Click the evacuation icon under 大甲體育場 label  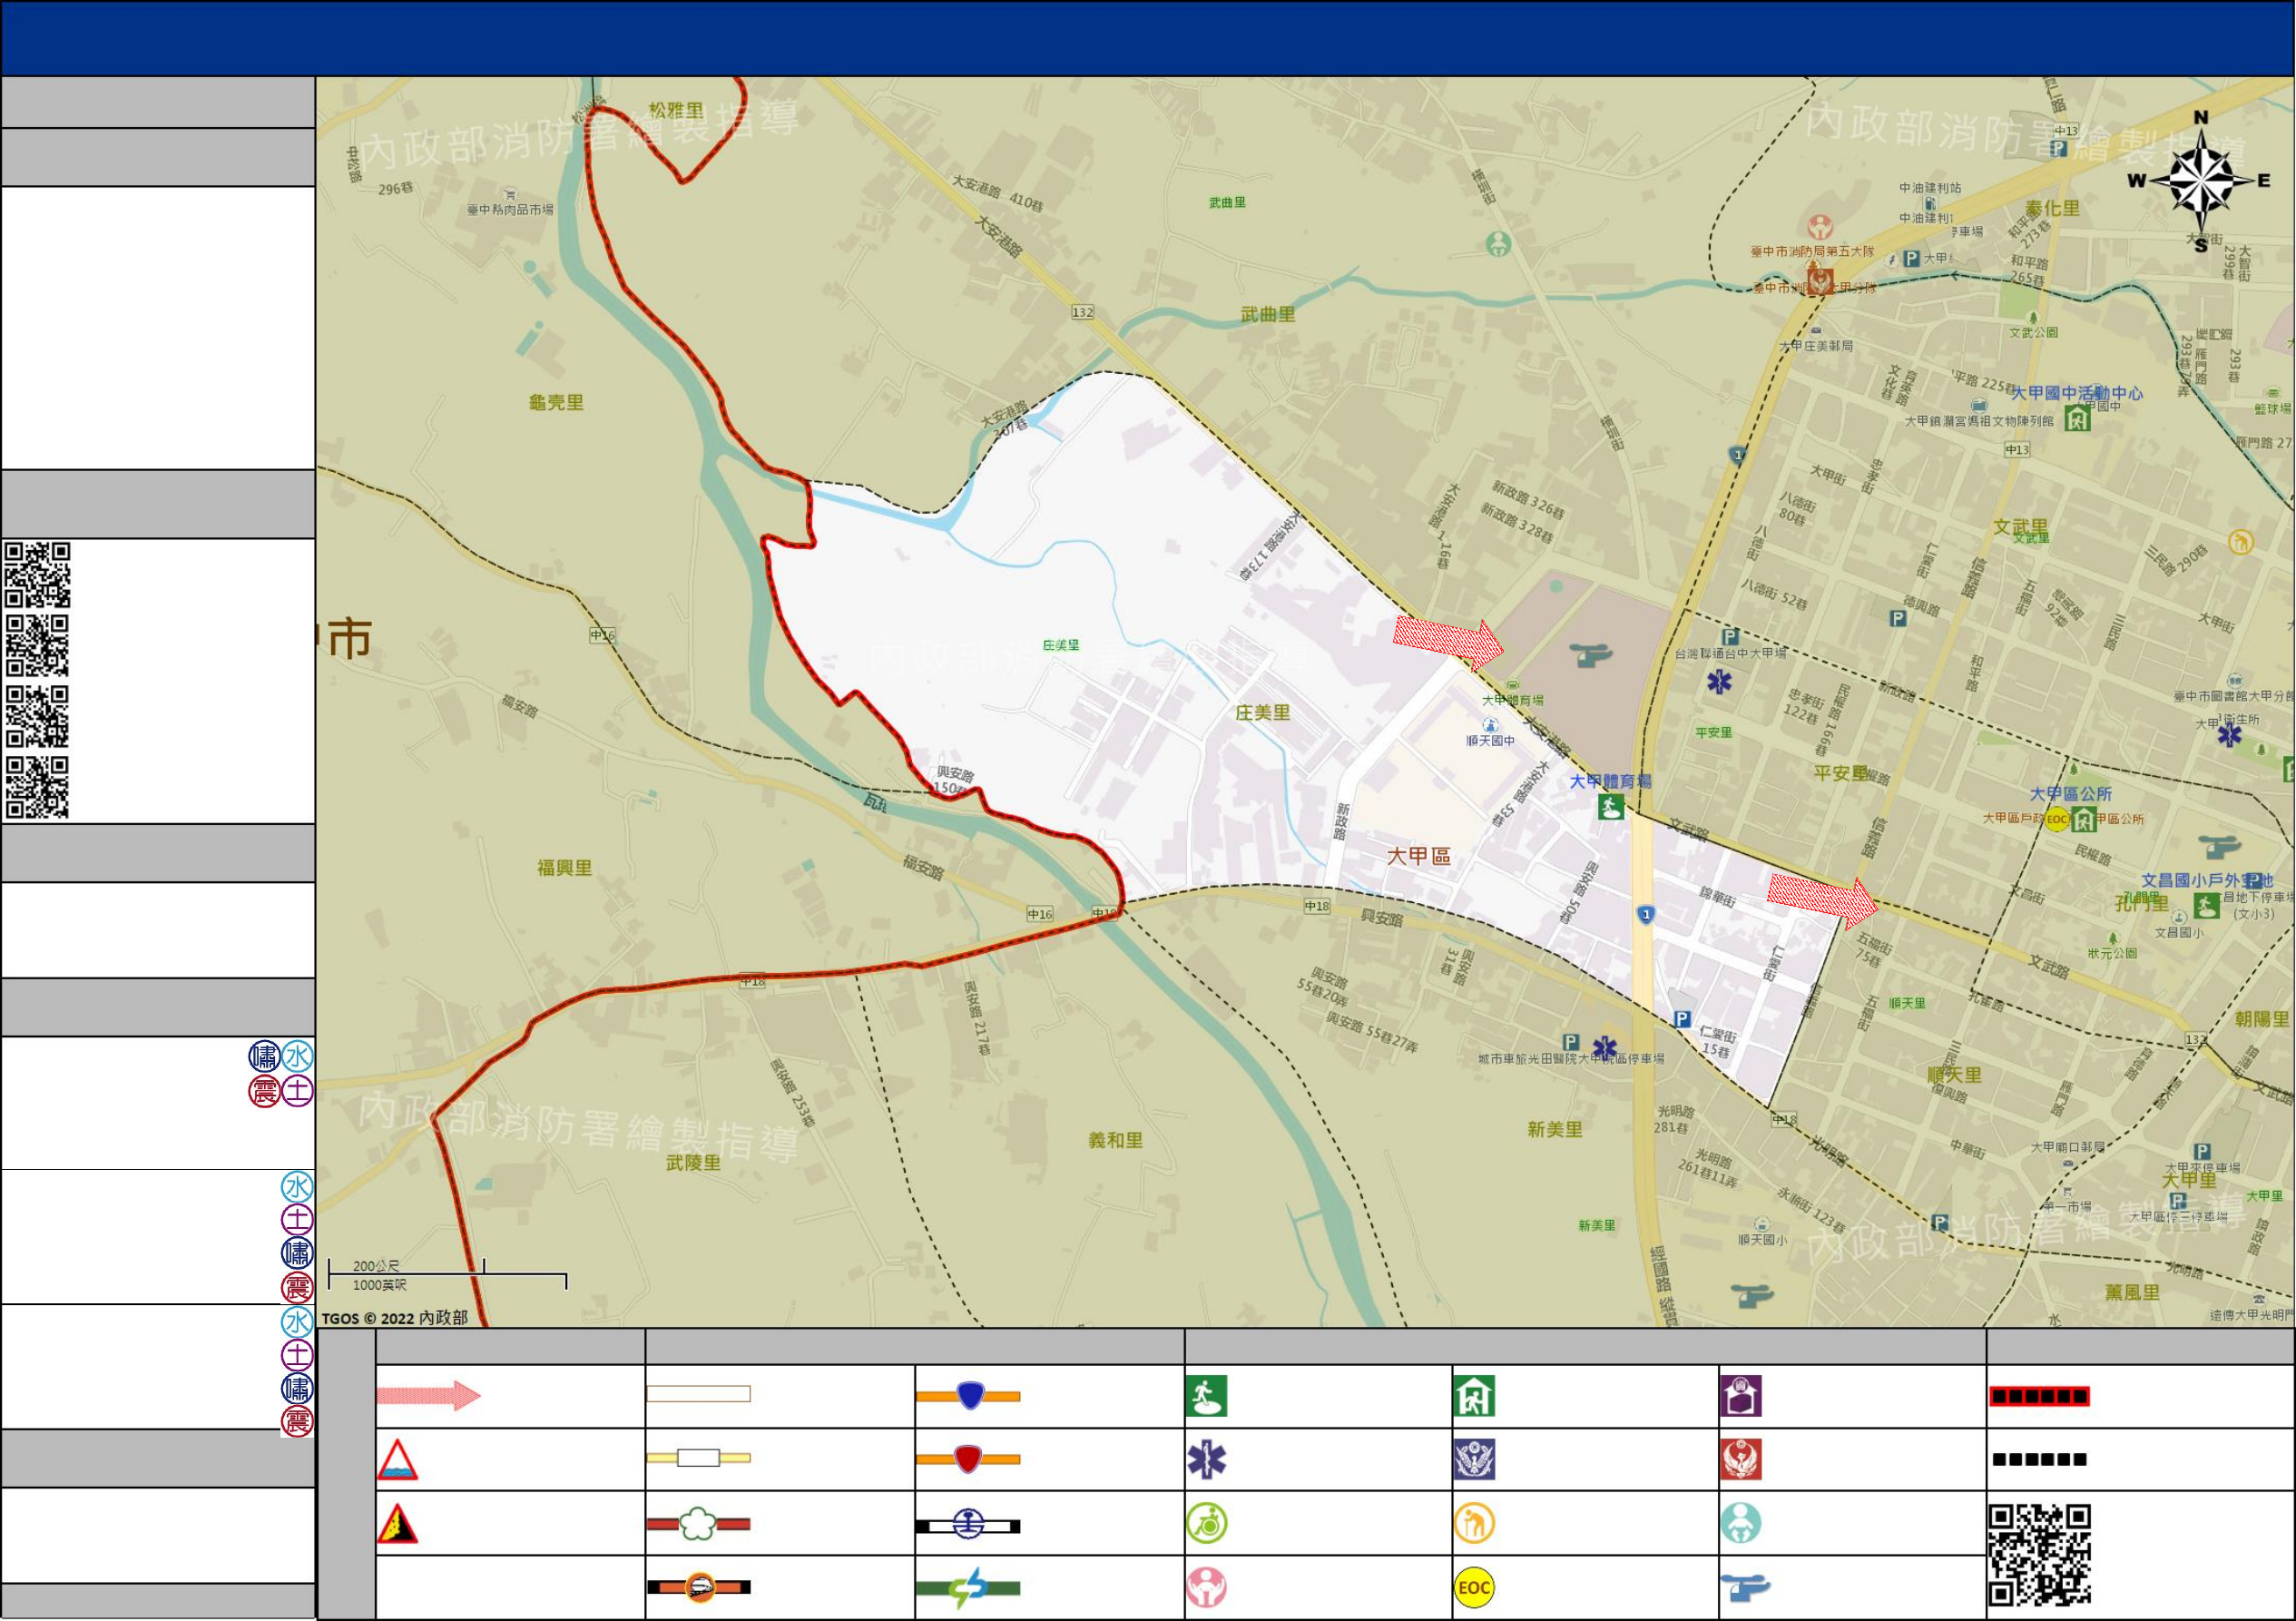tap(1610, 806)
